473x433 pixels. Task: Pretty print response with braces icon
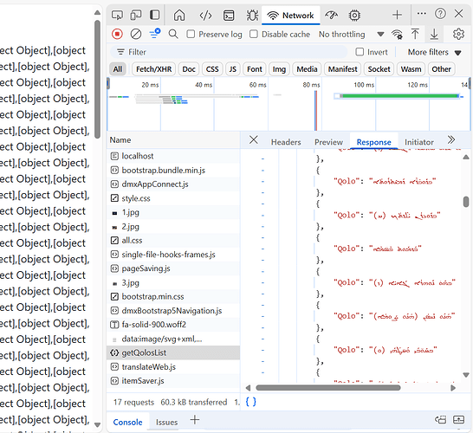pyautogui.click(x=250, y=402)
